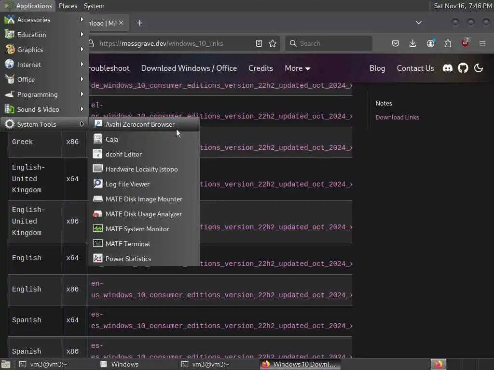This screenshot has height=370, width=494.
Task: Open the GitHub icon in site header
Action: pos(463,68)
